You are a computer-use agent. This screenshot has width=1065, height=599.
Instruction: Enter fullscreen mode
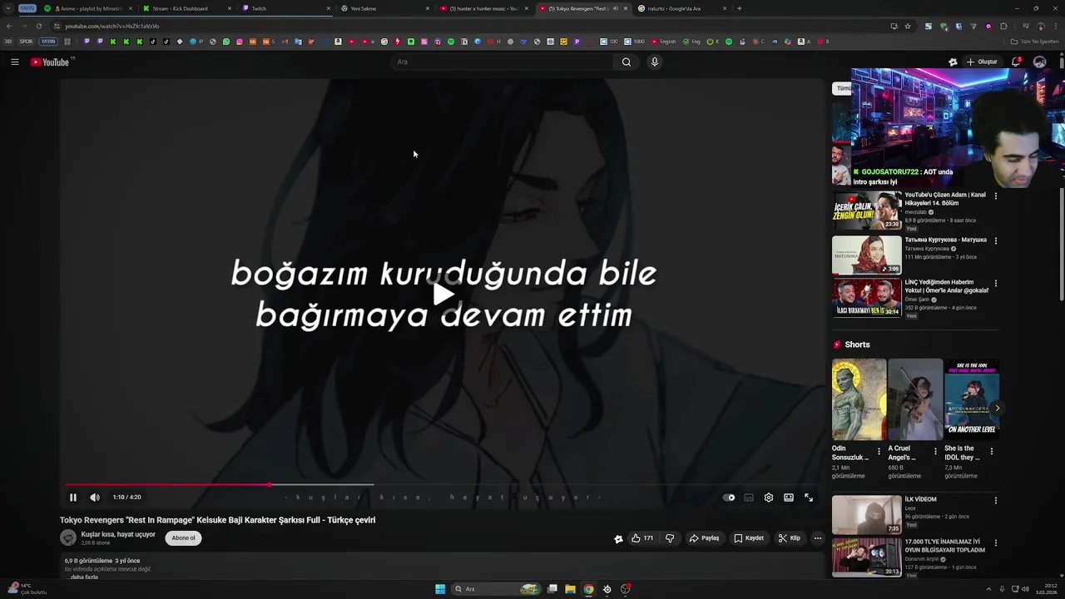[x=809, y=498]
